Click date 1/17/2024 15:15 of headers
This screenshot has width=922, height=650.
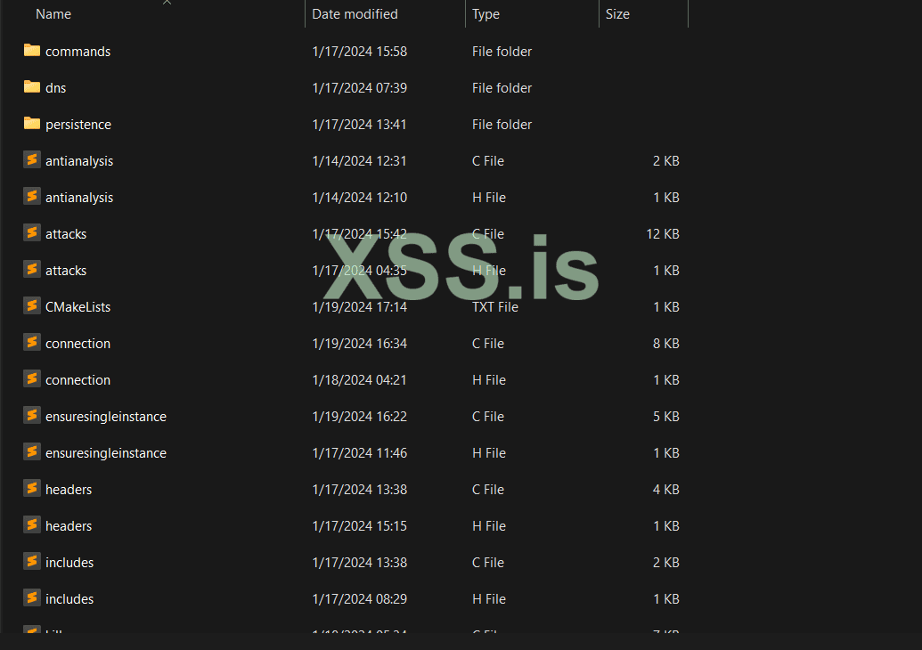point(359,525)
